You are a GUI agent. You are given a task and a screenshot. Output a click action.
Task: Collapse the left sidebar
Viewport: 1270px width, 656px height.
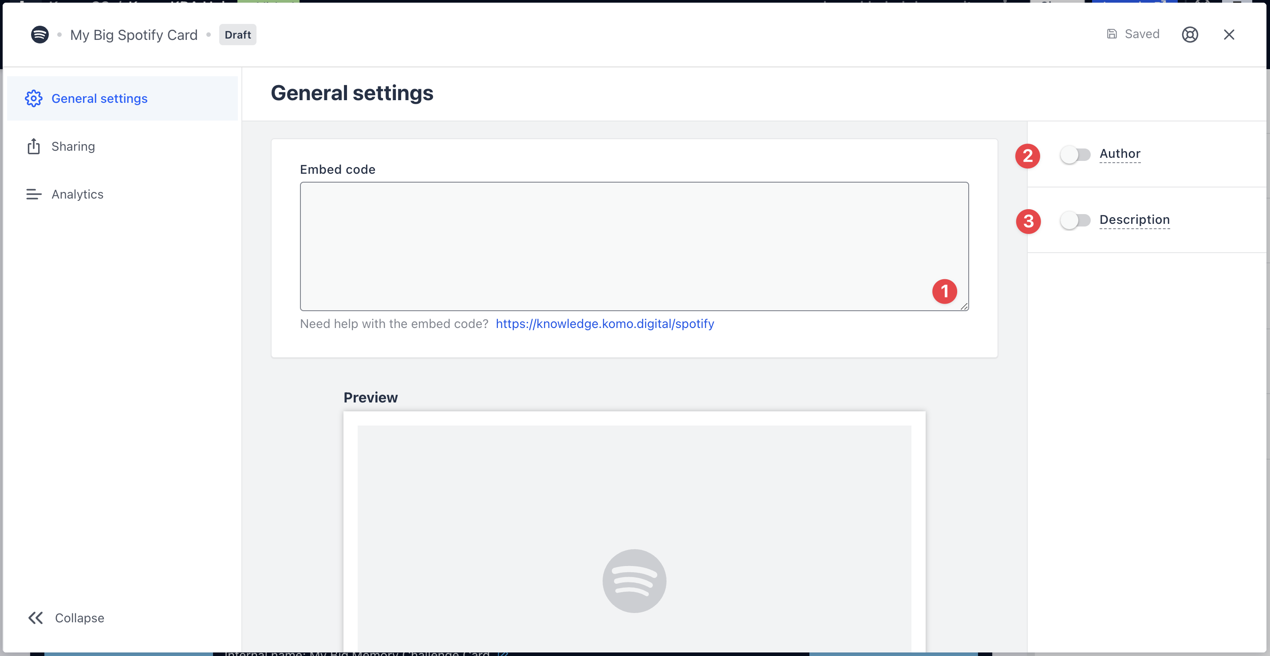[x=66, y=617]
